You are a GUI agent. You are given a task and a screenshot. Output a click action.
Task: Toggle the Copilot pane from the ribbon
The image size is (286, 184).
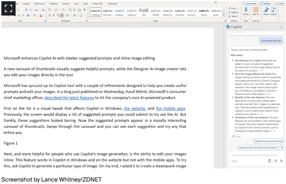(273, 11)
